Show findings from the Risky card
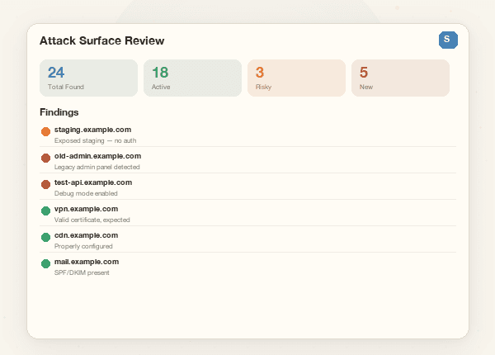This screenshot has width=495, height=355. pyautogui.click(x=296, y=78)
